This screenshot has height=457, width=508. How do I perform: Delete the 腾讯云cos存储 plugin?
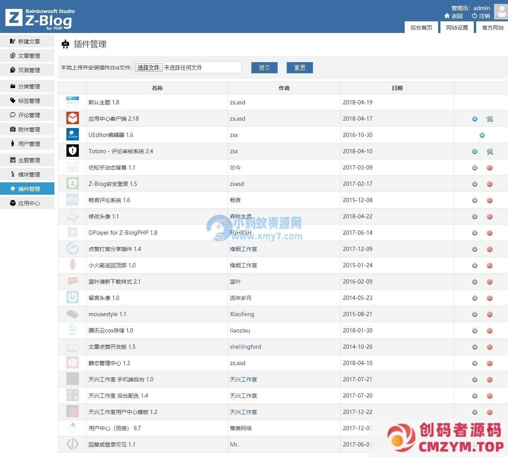(x=490, y=331)
